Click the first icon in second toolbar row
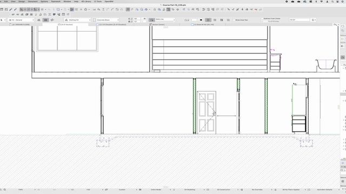This screenshot has height=194, width=346. 13,15
